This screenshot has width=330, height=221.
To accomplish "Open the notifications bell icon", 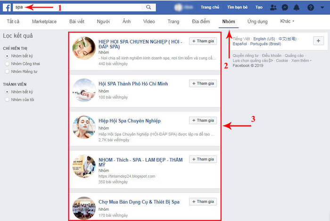I will [x=297, y=8].
